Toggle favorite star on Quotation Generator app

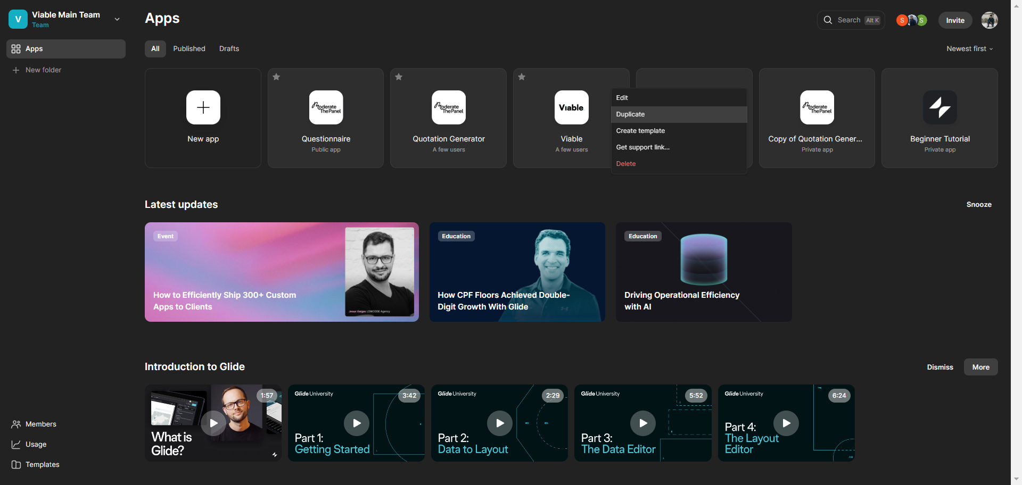tap(399, 77)
